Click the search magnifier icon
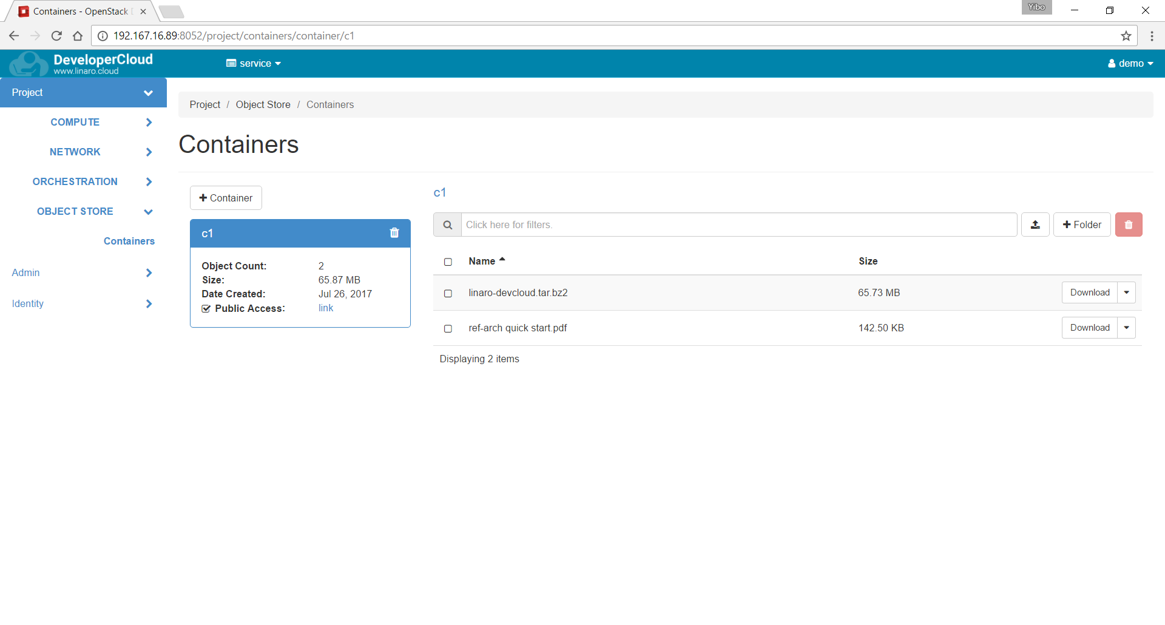This screenshot has height=625, width=1165. tap(447, 225)
